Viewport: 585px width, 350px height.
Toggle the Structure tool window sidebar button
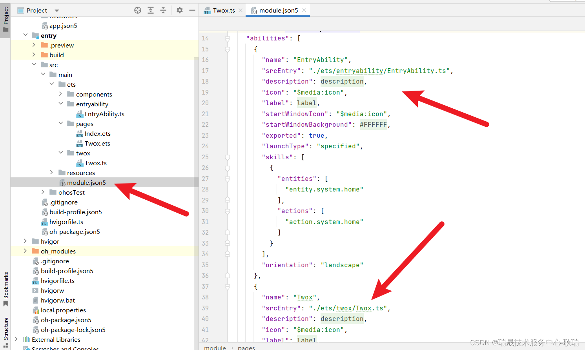5,333
